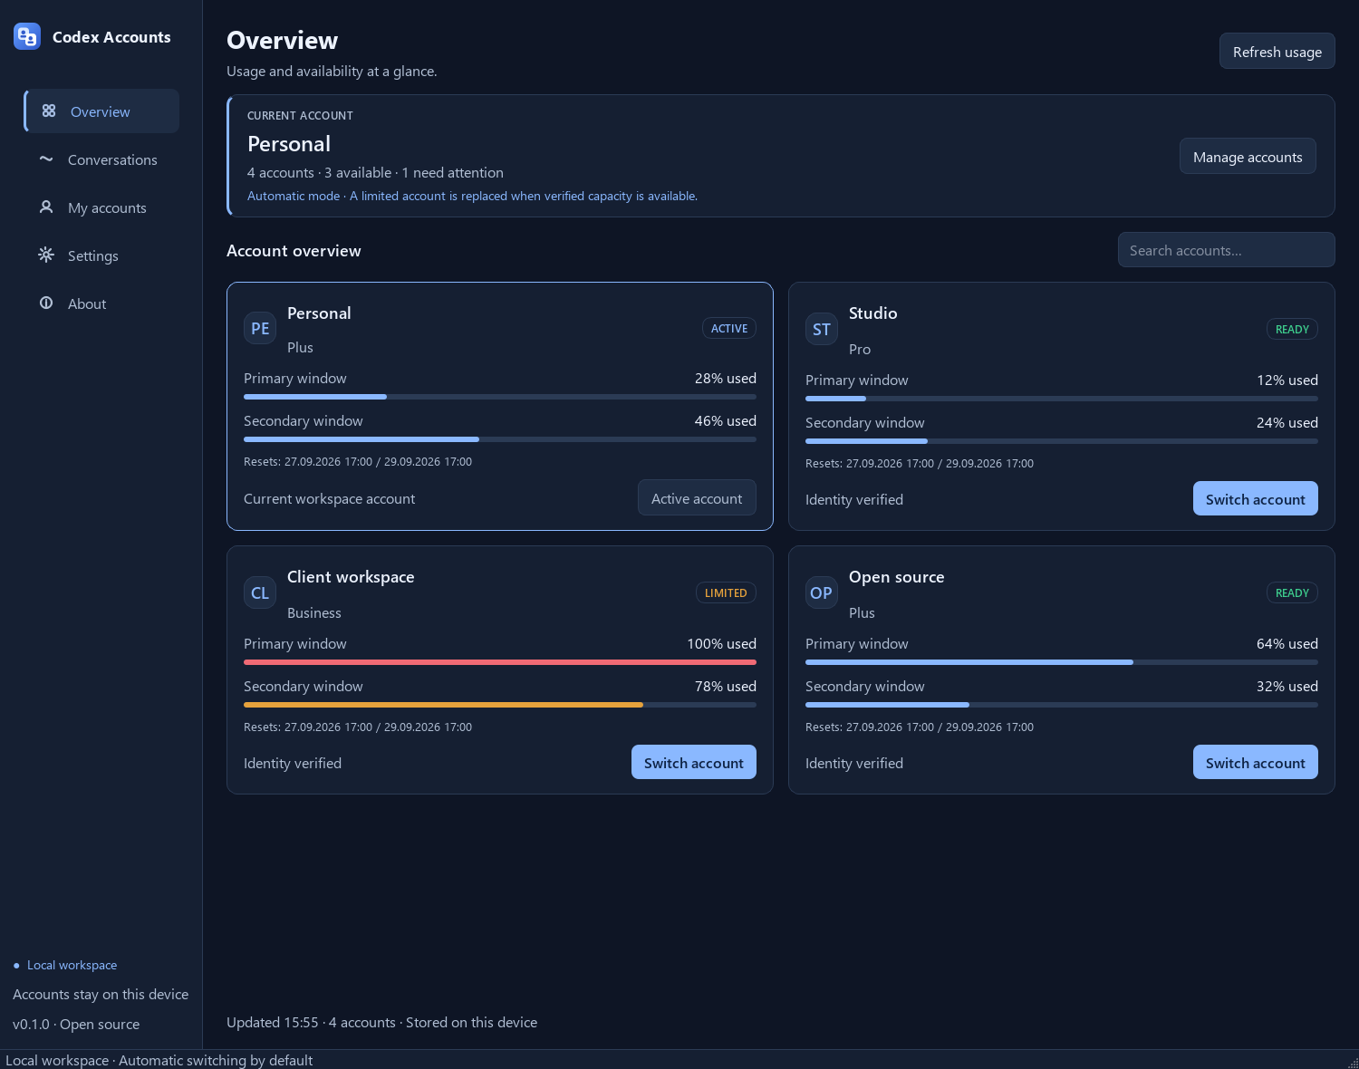The width and height of the screenshot is (1359, 1069).
Task: Click 'Pro' plan label on Studio card
Action: coord(860,349)
